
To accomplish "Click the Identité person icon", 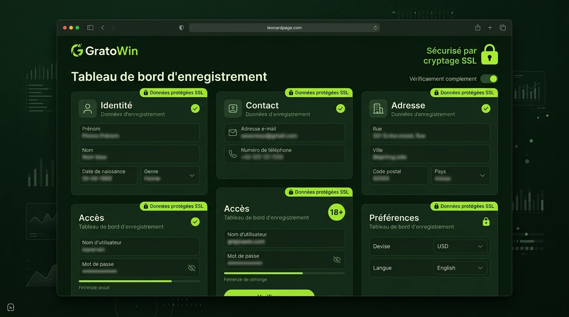I will [x=88, y=109].
